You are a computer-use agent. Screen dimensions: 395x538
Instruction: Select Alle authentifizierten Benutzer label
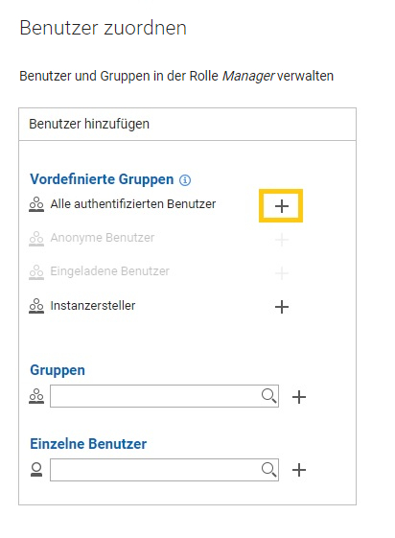(x=133, y=204)
